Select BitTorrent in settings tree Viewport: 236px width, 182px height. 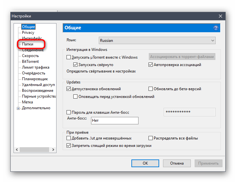click(x=30, y=62)
